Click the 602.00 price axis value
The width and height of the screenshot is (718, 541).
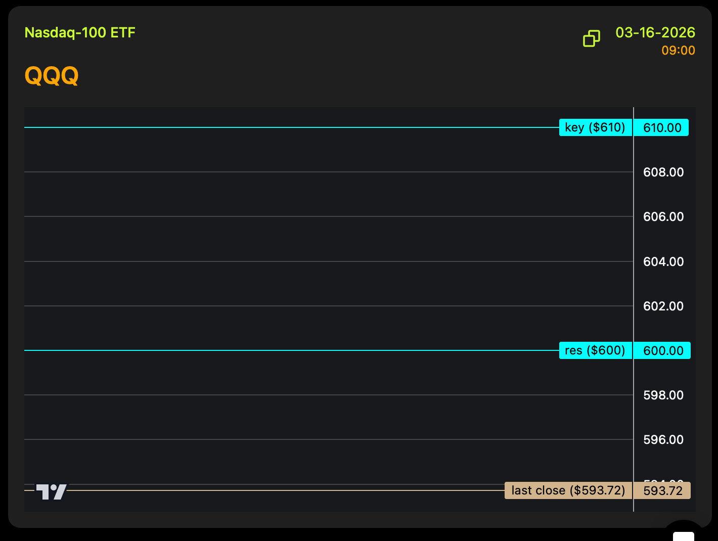[663, 306]
